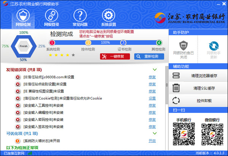Open the 网银检测 shield icon tab
Viewport: 228px width, 156px height.
(23, 15)
